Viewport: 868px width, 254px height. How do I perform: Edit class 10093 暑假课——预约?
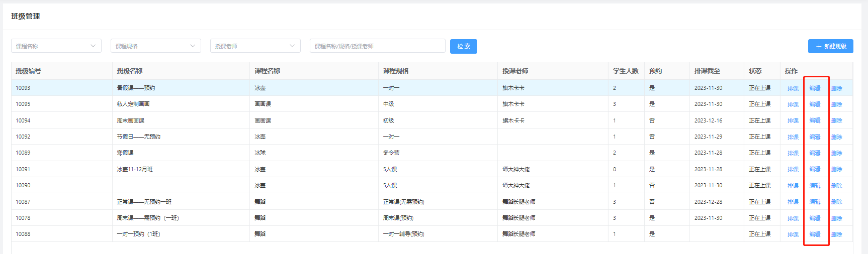[815, 88]
